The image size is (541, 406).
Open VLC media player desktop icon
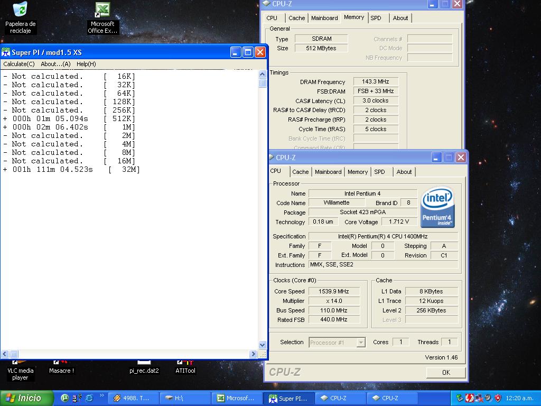(21, 372)
